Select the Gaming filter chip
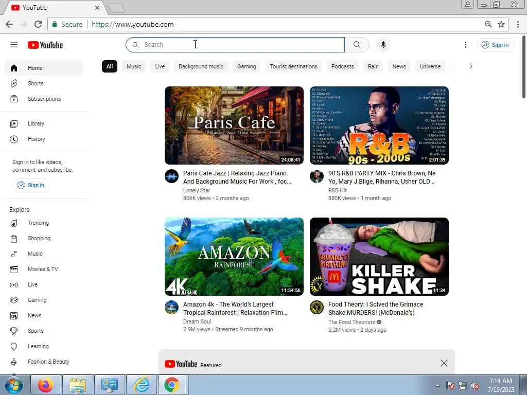This screenshot has height=395, width=527. 247,66
